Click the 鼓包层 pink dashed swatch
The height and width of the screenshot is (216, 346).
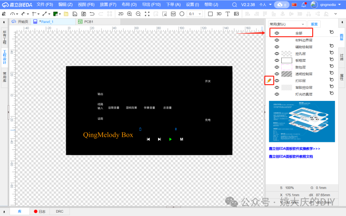coord(287,67)
